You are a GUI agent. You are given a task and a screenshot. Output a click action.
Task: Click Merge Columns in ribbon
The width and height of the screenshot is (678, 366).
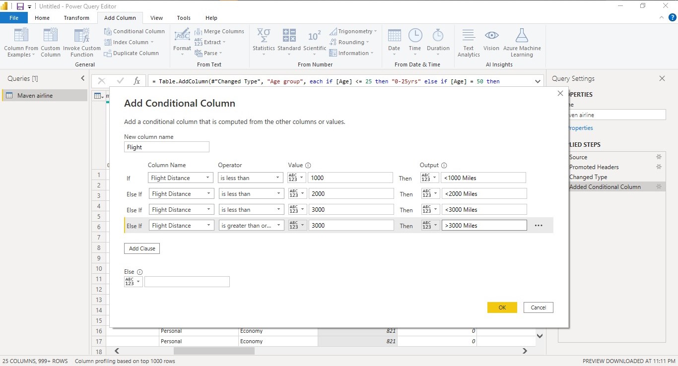pos(219,31)
